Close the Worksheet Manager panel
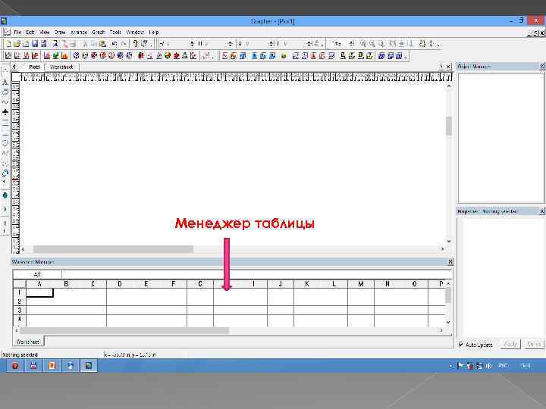Viewport: 546px width, 409px height. (x=450, y=261)
